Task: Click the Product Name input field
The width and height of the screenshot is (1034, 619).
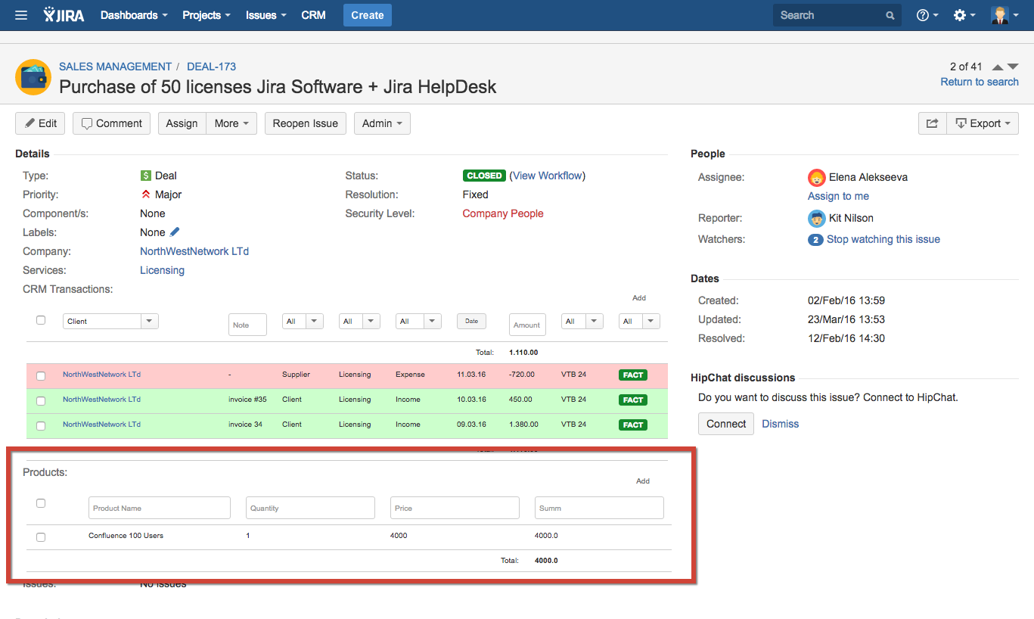Action: pos(159,508)
